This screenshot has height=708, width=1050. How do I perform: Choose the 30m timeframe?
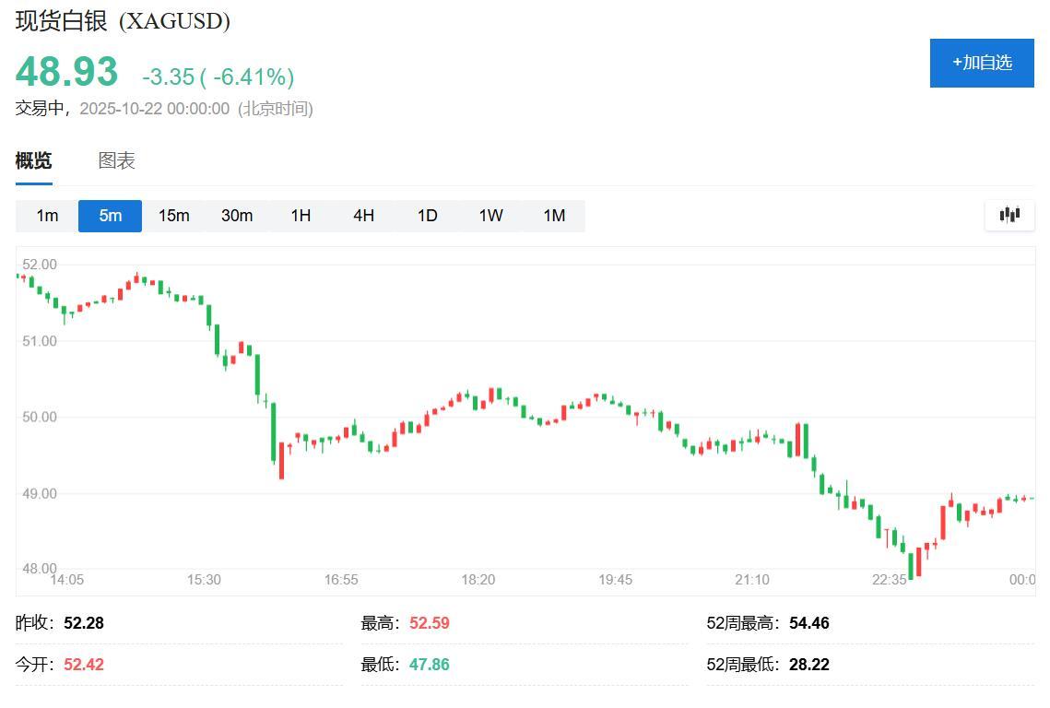pos(237,216)
